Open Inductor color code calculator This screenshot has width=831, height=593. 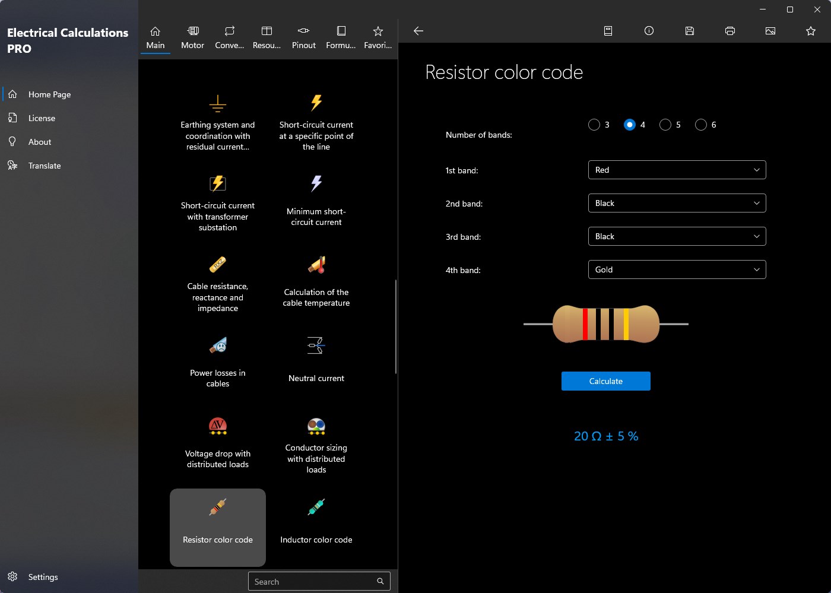click(x=316, y=527)
